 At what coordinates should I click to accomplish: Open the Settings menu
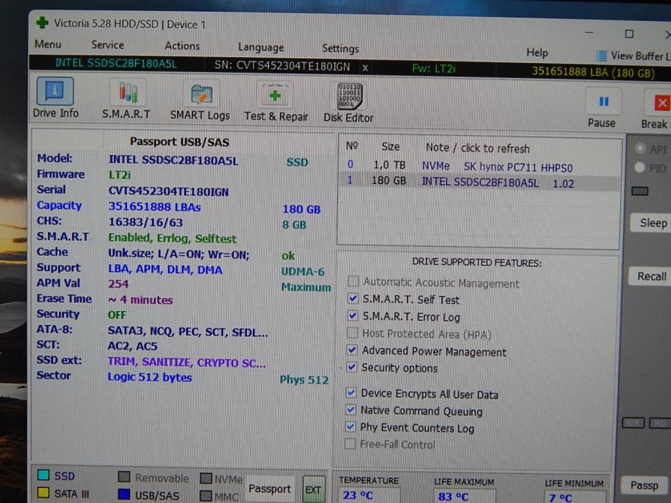[x=340, y=48]
